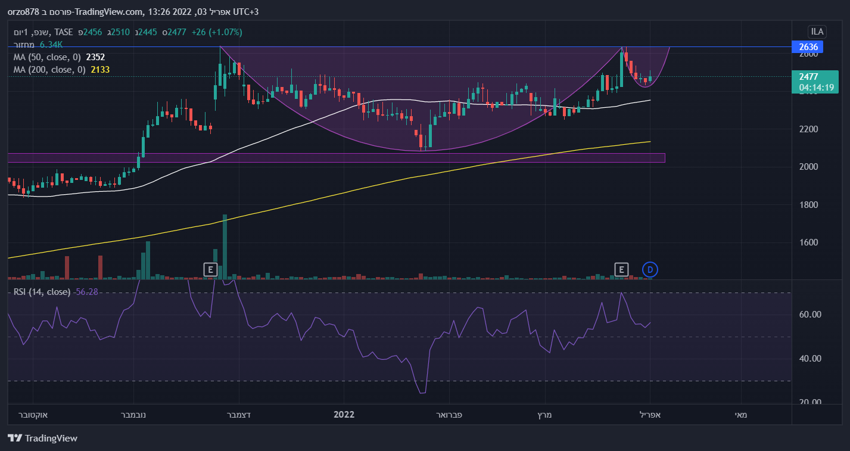The width and height of the screenshot is (850, 451).
Task: Click the 2022 label on time axis
Action: [x=344, y=415]
